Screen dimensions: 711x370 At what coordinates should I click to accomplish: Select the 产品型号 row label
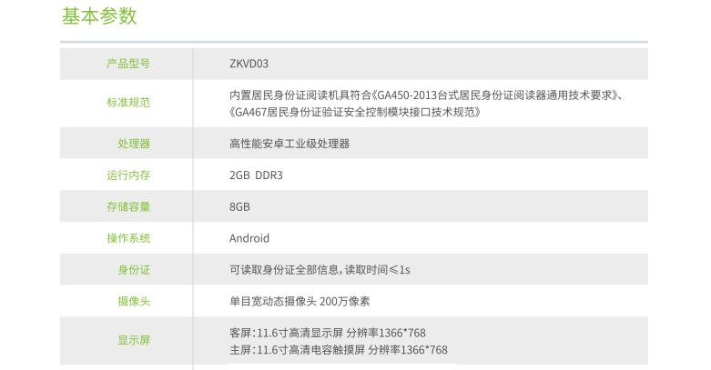click(128, 64)
